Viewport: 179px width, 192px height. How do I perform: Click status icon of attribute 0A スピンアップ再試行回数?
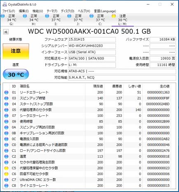[6, 127]
